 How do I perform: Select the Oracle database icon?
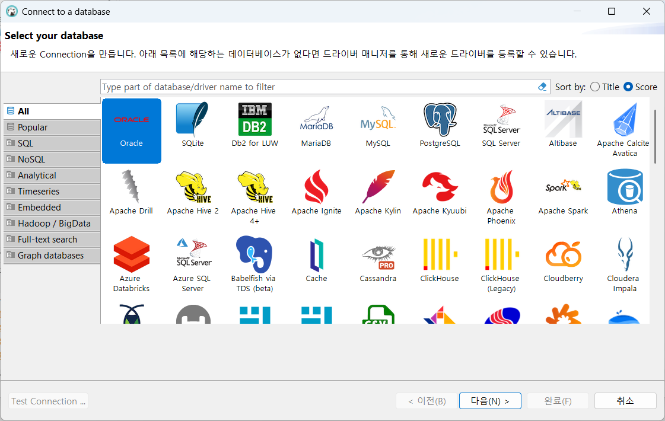(132, 130)
